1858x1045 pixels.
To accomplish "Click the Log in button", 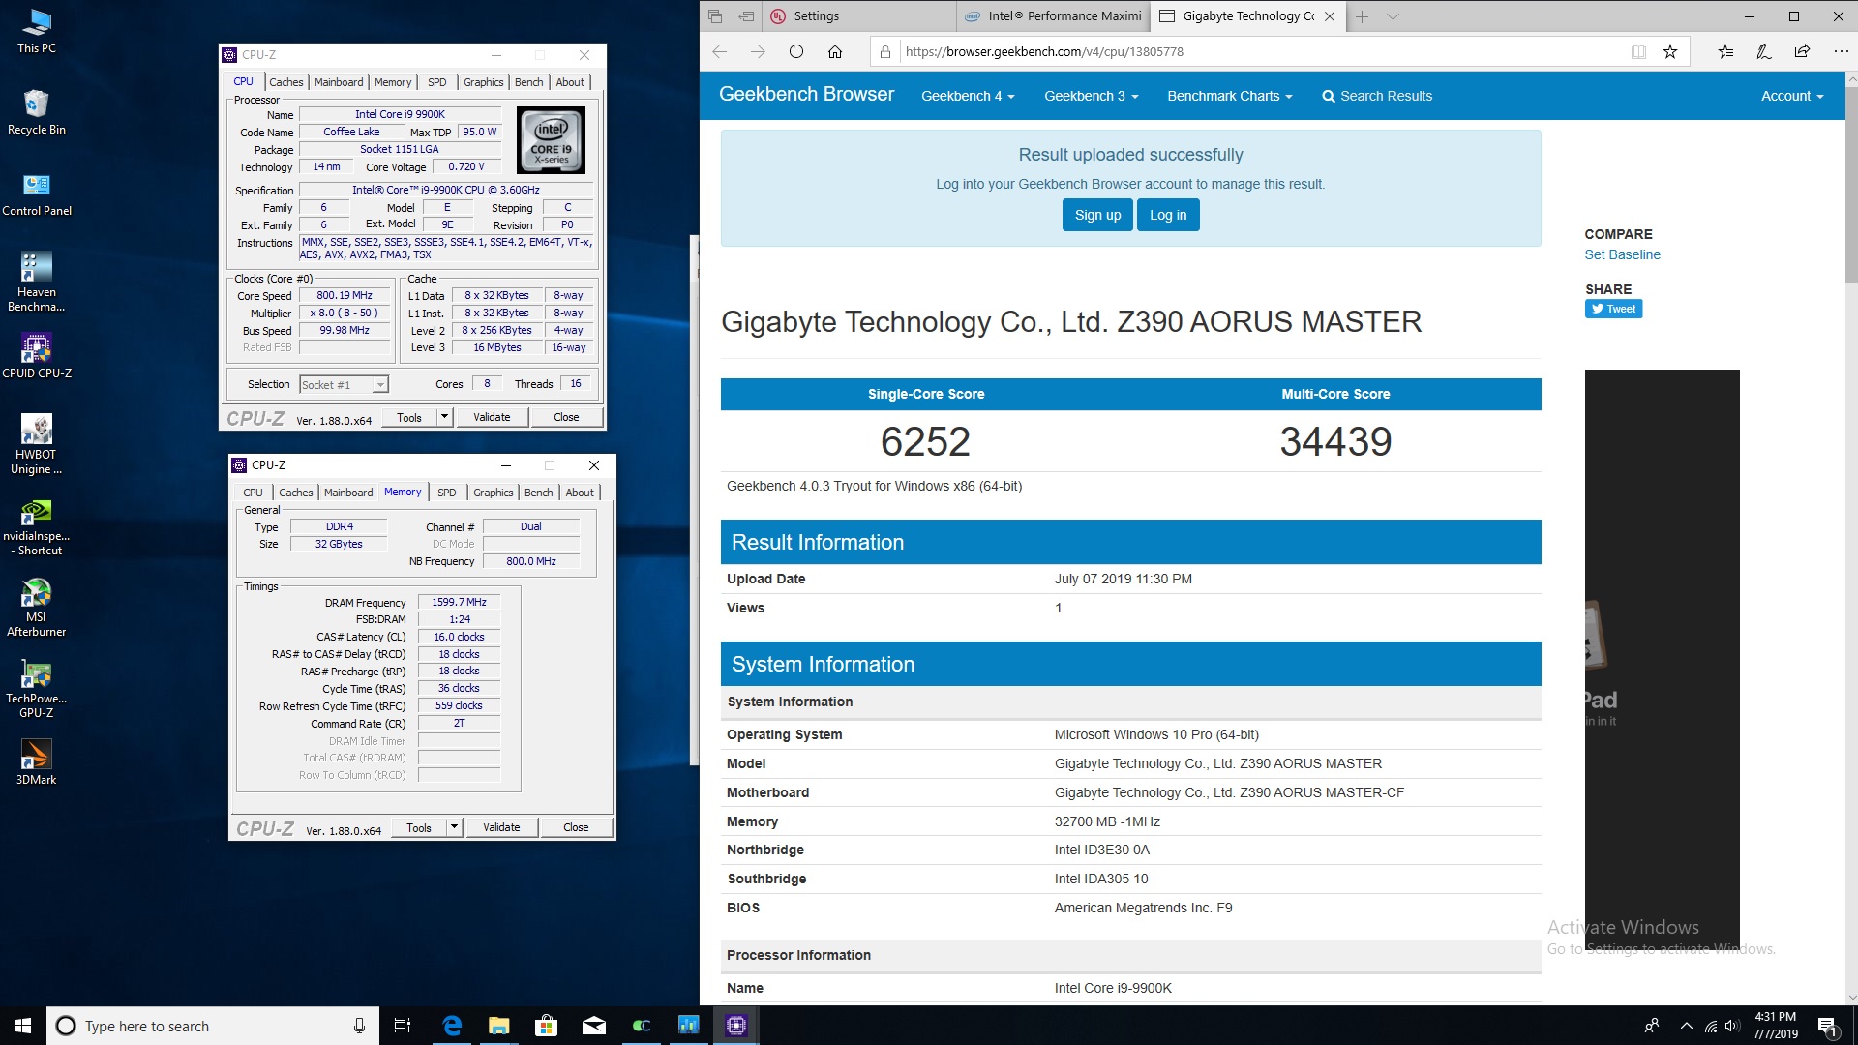I will tap(1168, 215).
